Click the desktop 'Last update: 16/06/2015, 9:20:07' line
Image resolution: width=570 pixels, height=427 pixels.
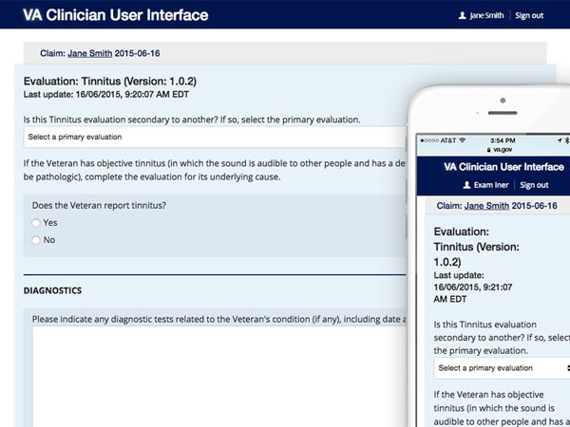pos(106,95)
